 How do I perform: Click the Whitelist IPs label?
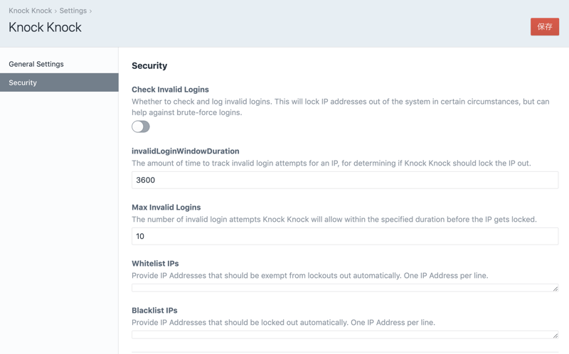point(155,264)
